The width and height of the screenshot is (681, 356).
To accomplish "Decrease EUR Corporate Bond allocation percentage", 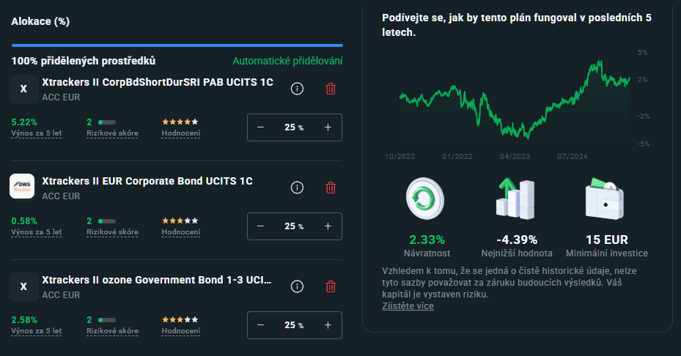I will [x=260, y=226].
